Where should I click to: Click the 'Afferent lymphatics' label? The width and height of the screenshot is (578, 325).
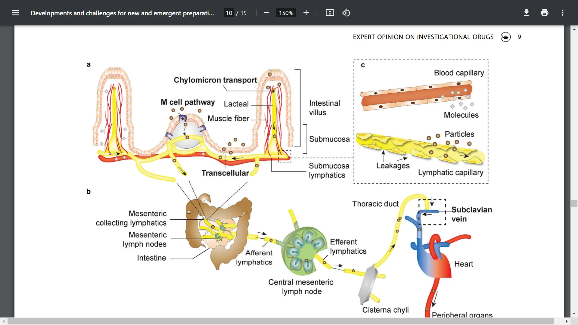(254, 258)
